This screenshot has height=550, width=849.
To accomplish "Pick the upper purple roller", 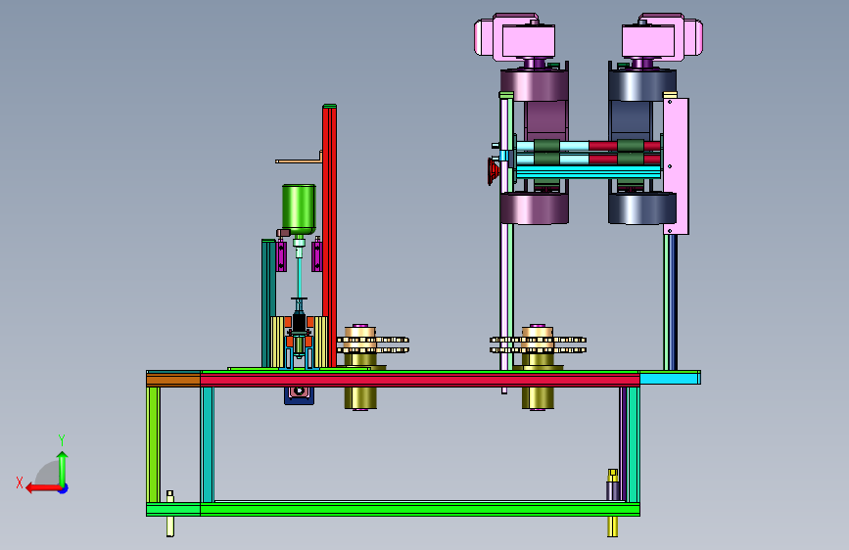I will (534, 84).
